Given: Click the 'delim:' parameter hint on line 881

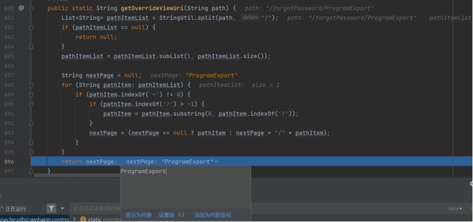Looking at the screenshot, I should pyautogui.click(x=250, y=18).
